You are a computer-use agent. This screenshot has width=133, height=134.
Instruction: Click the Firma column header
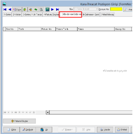point(96,29)
